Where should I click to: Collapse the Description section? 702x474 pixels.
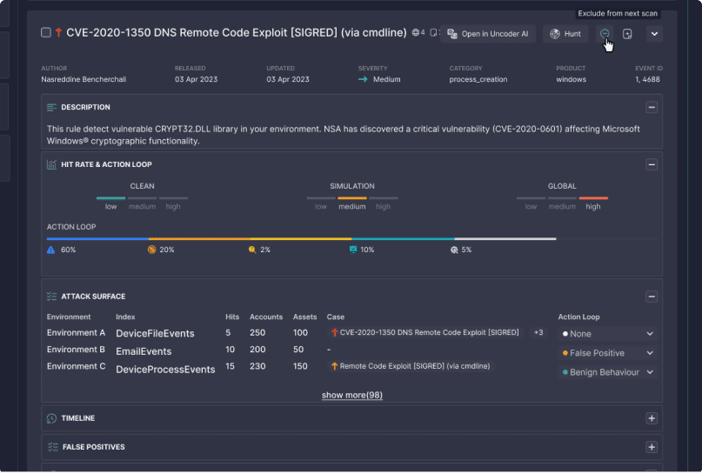[651, 107]
